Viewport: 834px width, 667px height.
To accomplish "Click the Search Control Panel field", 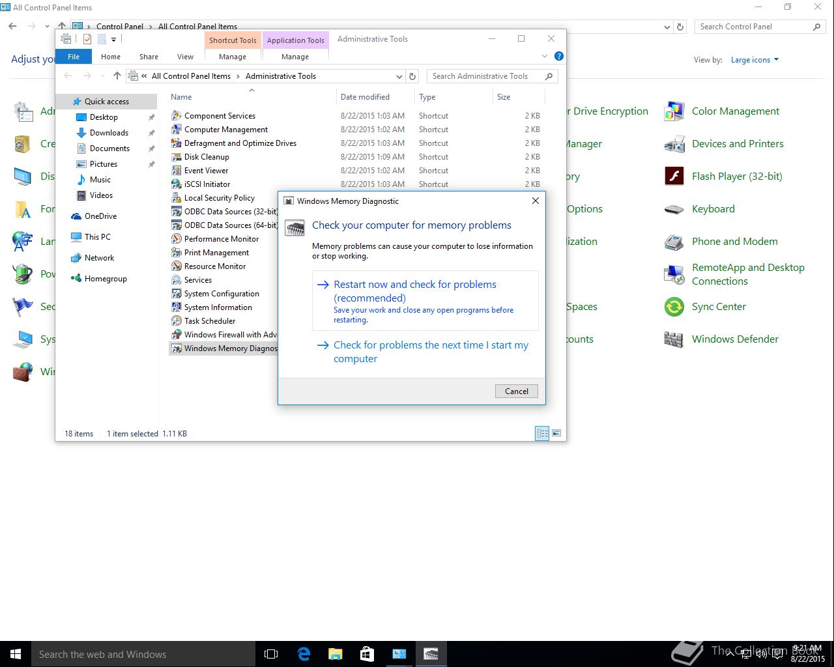I will pyautogui.click(x=759, y=27).
